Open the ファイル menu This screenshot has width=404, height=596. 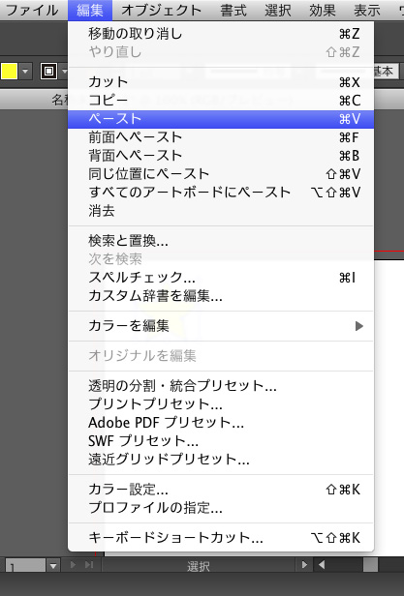coord(32,11)
